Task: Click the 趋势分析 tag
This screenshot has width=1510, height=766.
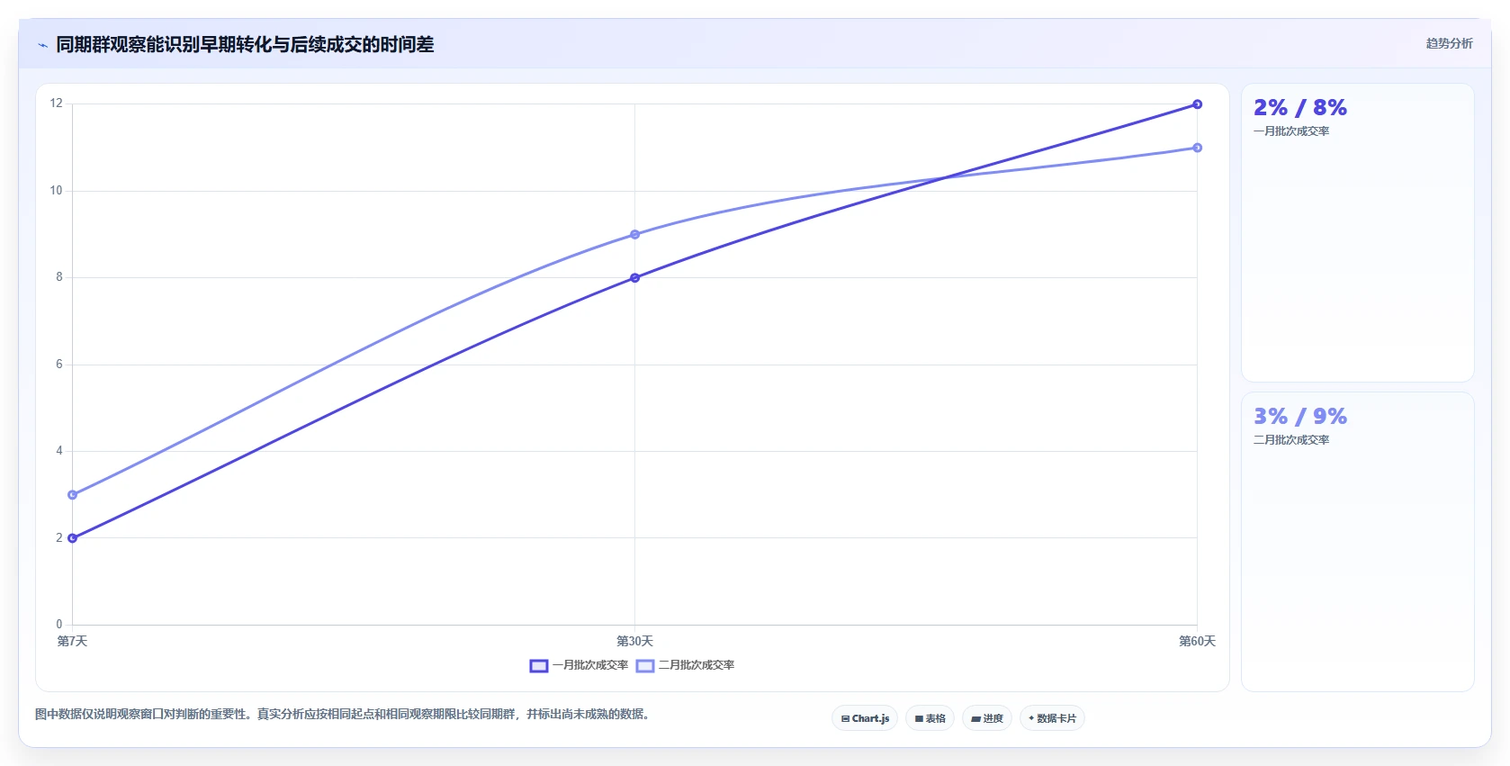Action: (x=1449, y=43)
